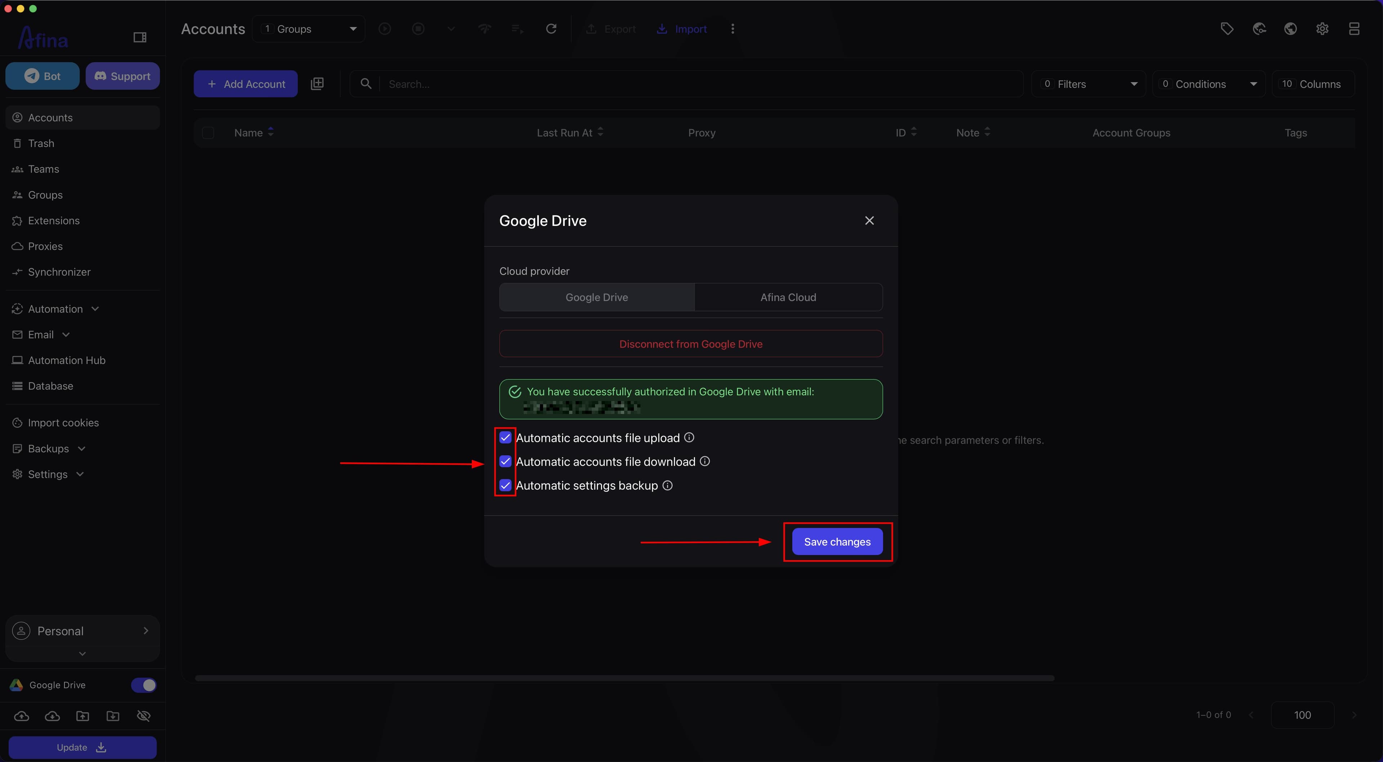Click the layout rows icon at top right
Viewport: 1383px width, 762px height.
1354,29
